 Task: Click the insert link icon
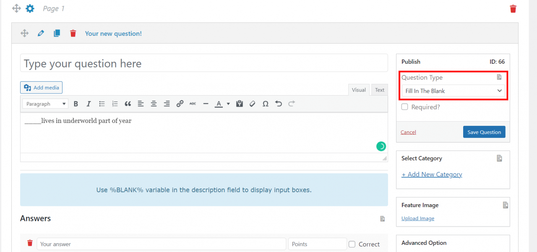pos(180,104)
